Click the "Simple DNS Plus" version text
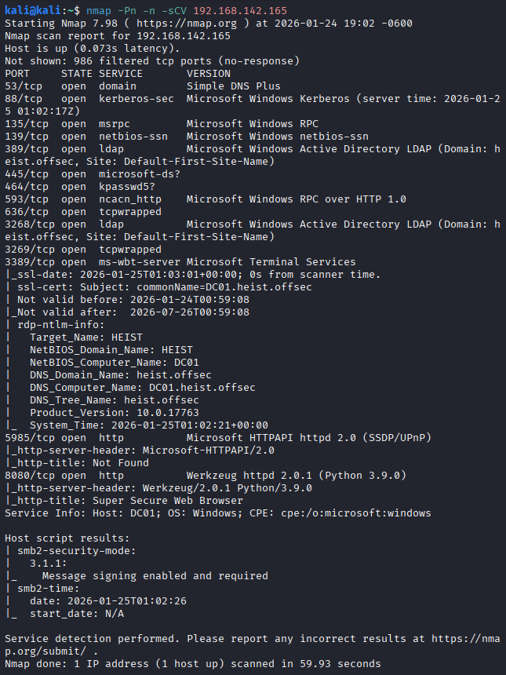 point(233,86)
